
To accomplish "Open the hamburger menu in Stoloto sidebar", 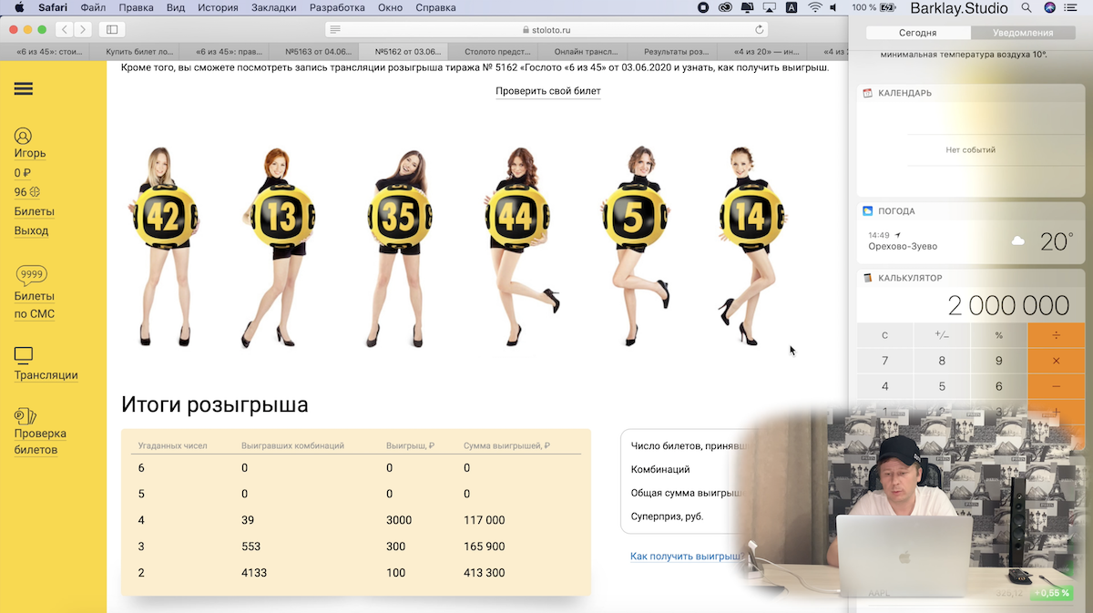I will (x=24, y=88).
